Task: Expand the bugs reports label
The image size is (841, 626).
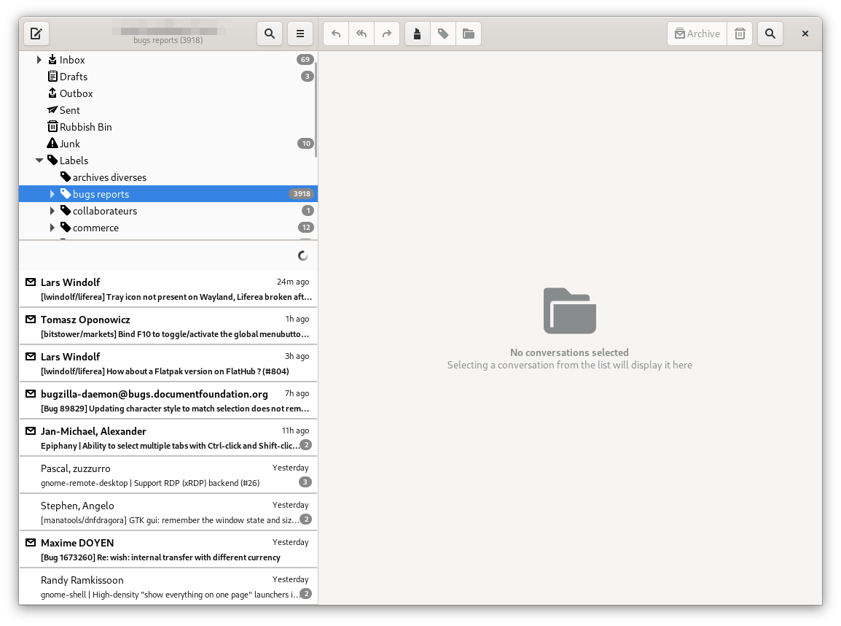Action: coord(52,193)
